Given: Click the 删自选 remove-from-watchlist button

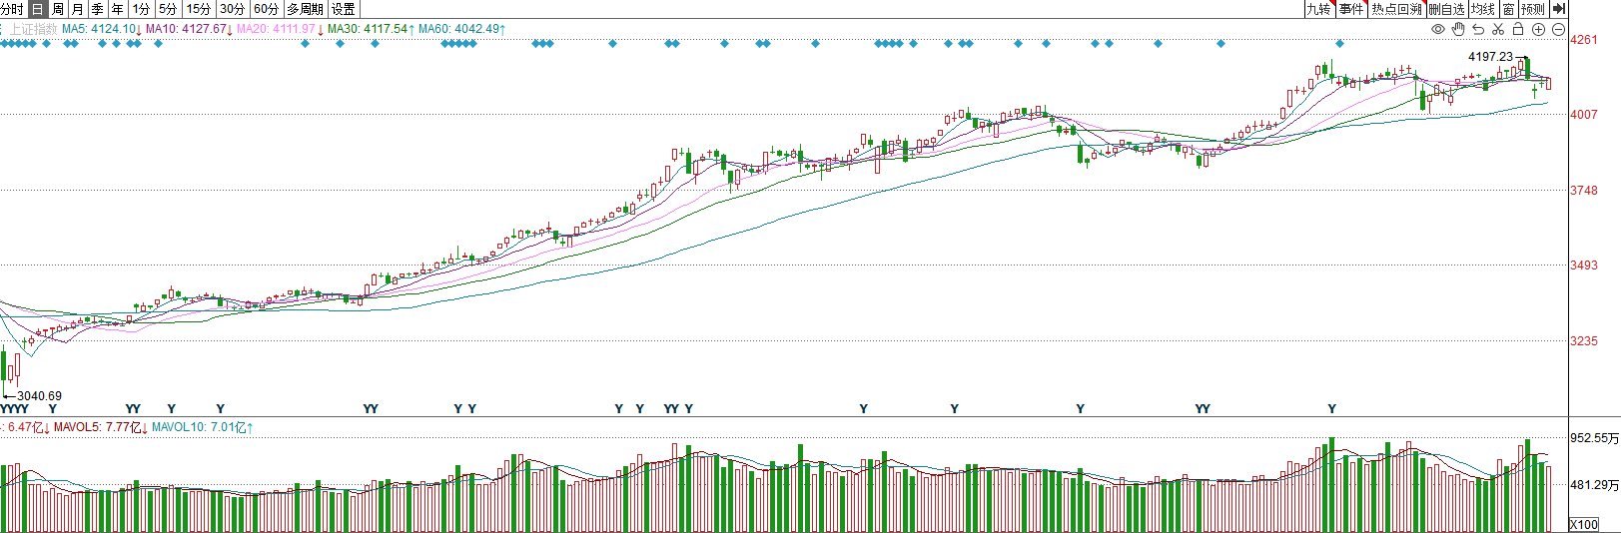Looking at the screenshot, I should [x=1446, y=9].
